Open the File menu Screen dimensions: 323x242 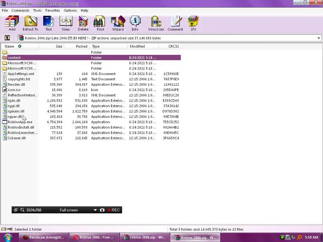(x=5, y=10)
